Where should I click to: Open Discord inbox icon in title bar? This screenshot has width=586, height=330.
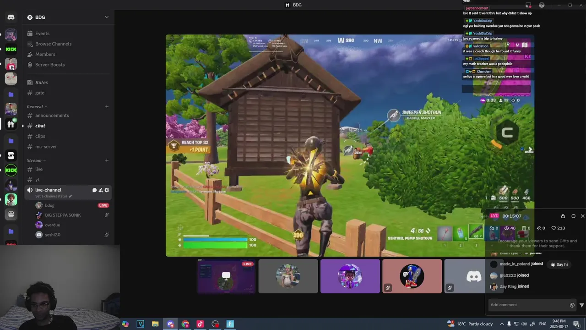coord(528,5)
